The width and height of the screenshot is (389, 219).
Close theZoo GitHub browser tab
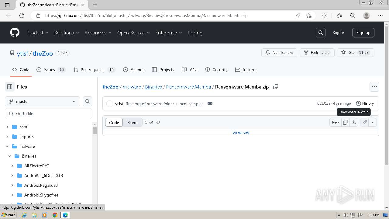pos(83,5)
